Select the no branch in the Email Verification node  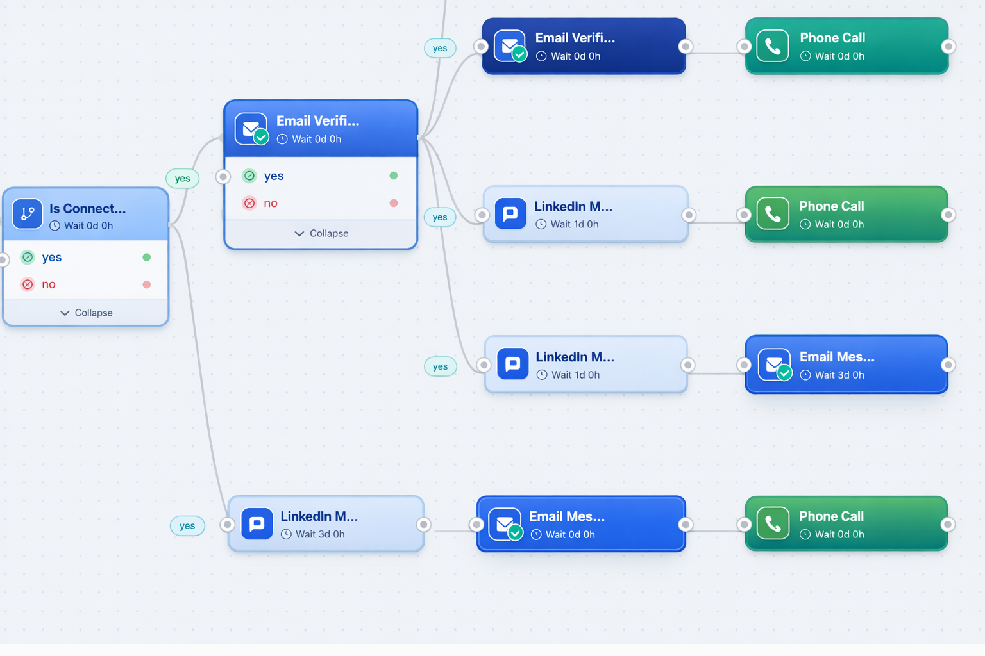pyautogui.click(x=270, y=202)
